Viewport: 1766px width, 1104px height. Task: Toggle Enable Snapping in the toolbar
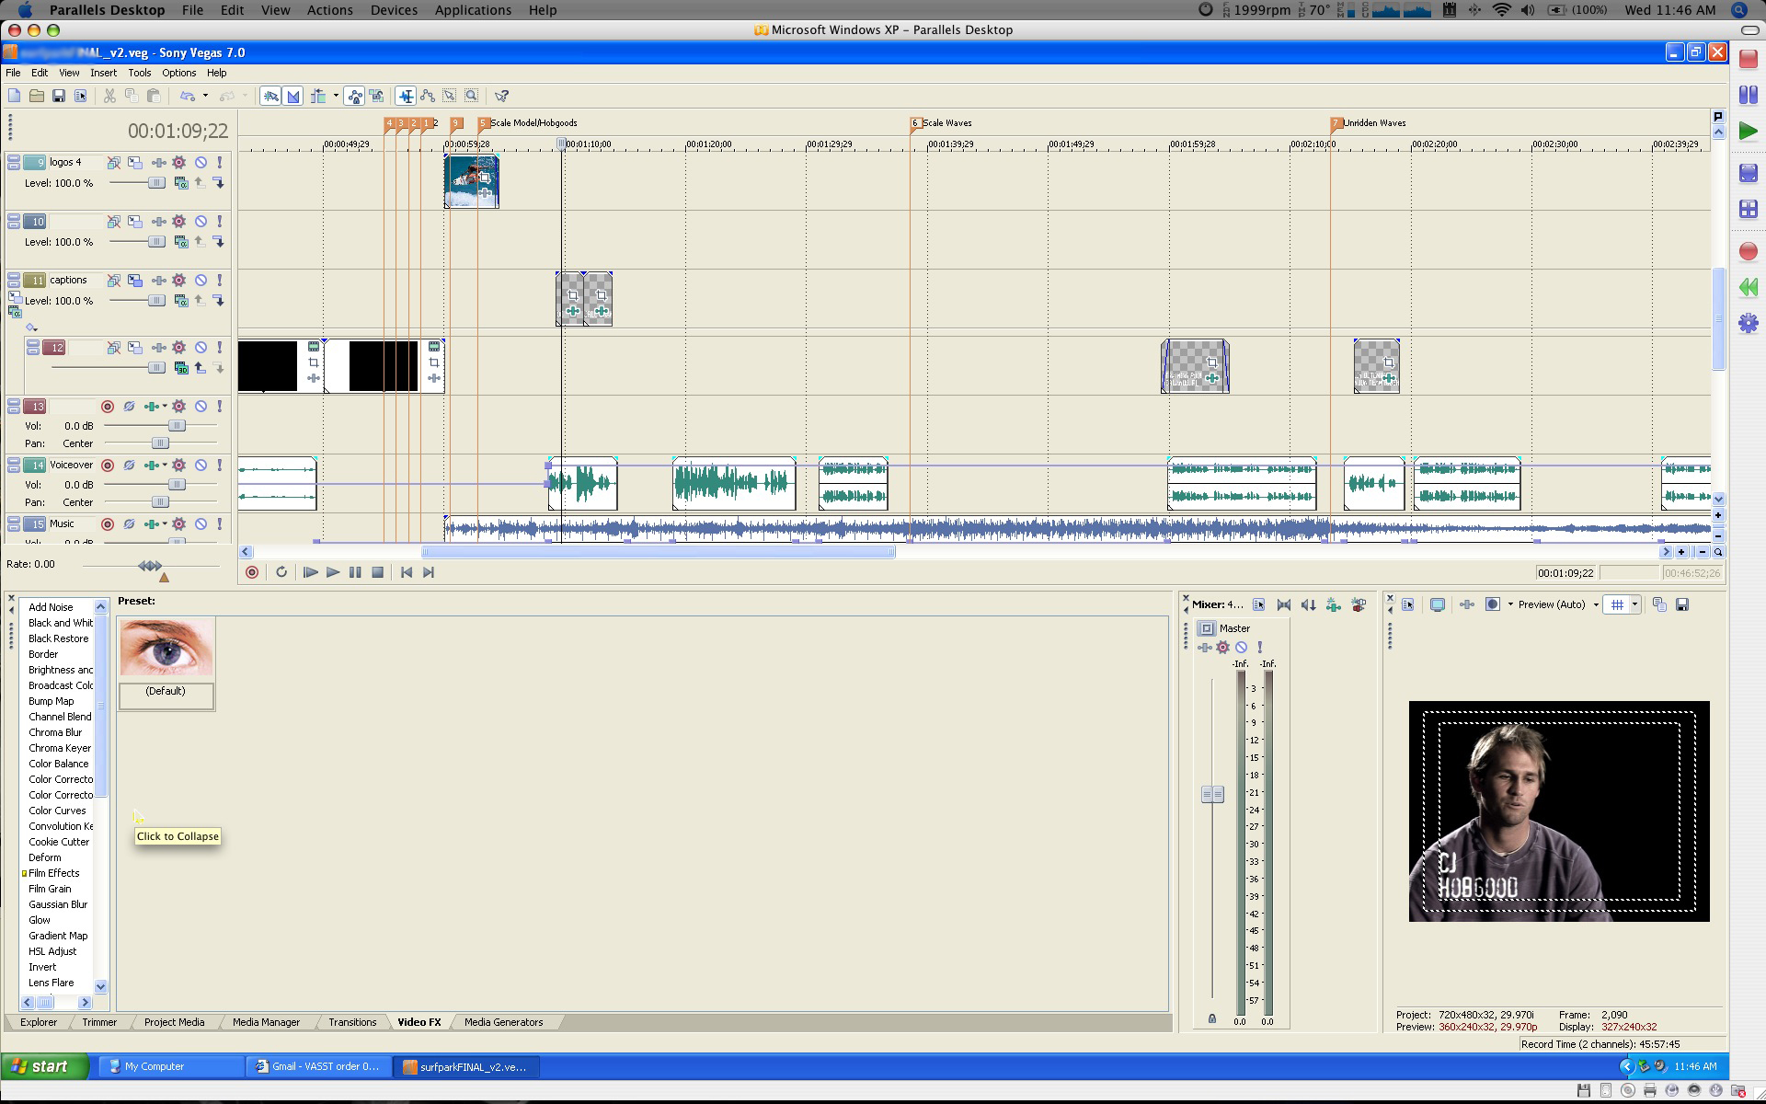click(270, 96)
